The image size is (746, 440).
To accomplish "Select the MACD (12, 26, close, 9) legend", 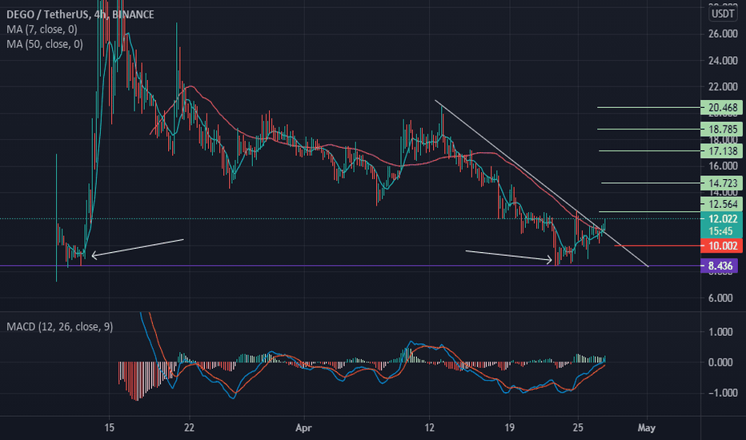I will [59, 326].
